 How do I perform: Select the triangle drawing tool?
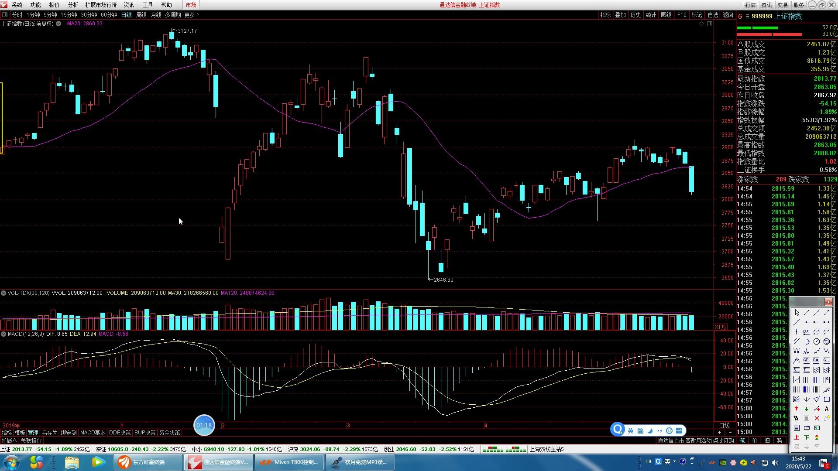coord(817,399)
